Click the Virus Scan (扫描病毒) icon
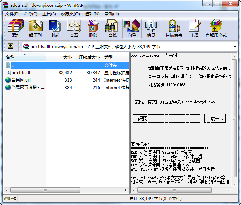Image resolution: width=241 pixels, height=205 pixels. (x=174, y=28)
